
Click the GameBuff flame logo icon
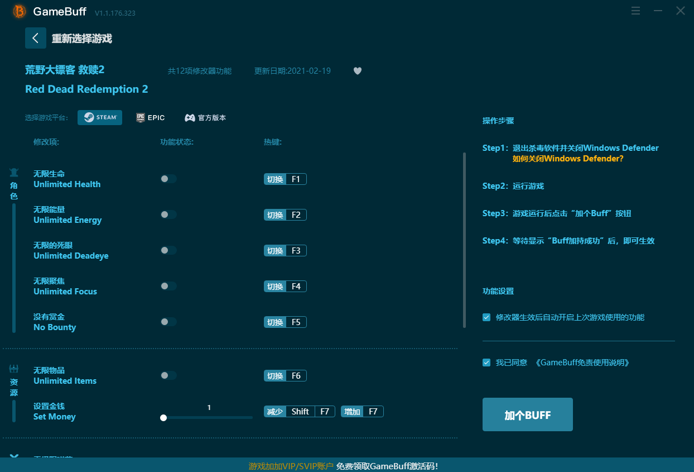click(x=20, y=11)
